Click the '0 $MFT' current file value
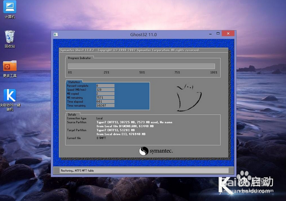This screenshot has height=201, width=286. [101, 138]
